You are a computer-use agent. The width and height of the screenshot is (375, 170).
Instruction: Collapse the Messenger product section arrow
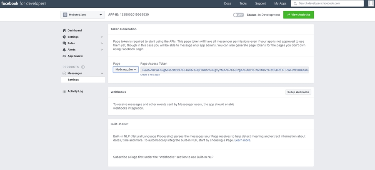pos(102,73)
